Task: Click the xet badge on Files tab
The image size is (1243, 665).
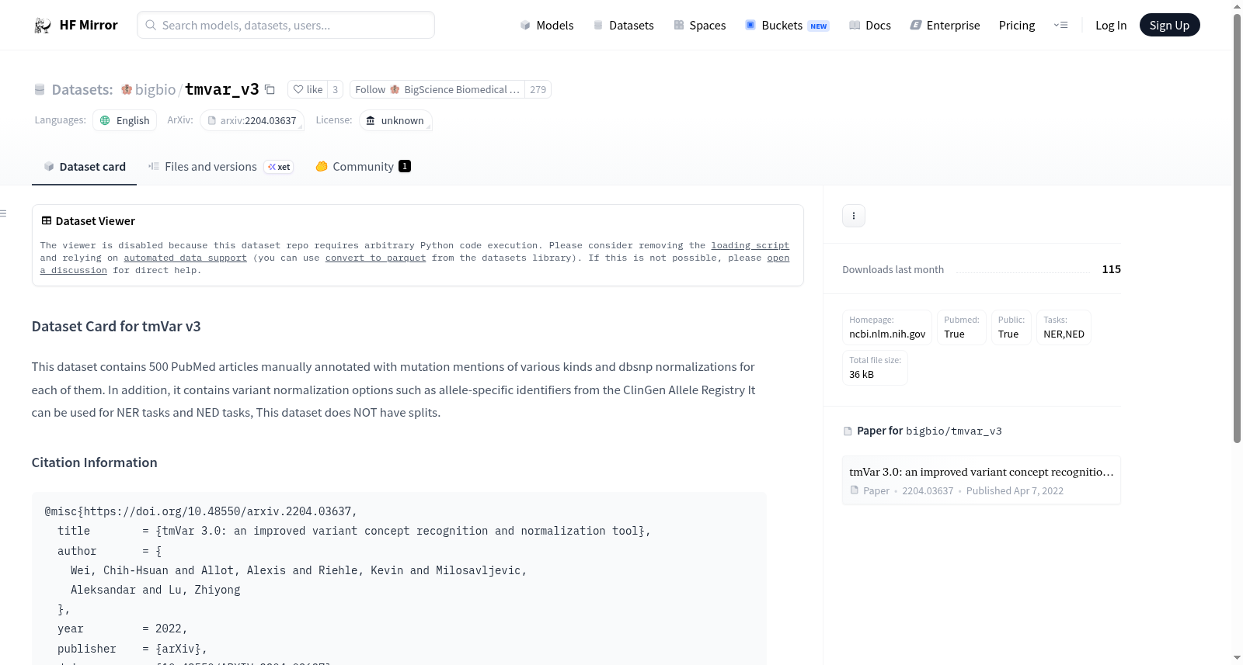Action: point(279,167)
